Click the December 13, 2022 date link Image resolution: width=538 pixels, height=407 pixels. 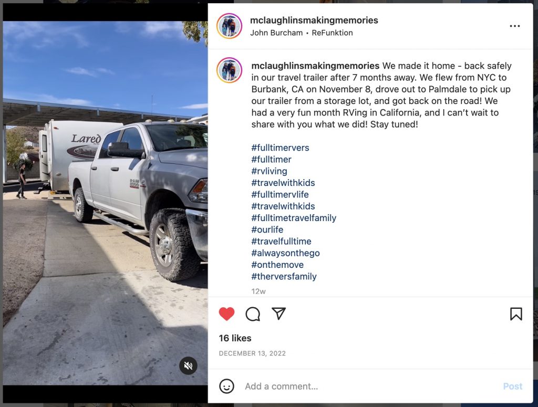click(252, 353)
